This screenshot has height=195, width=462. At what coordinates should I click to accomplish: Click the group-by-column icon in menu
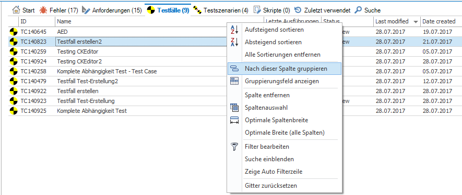[234, 69]
